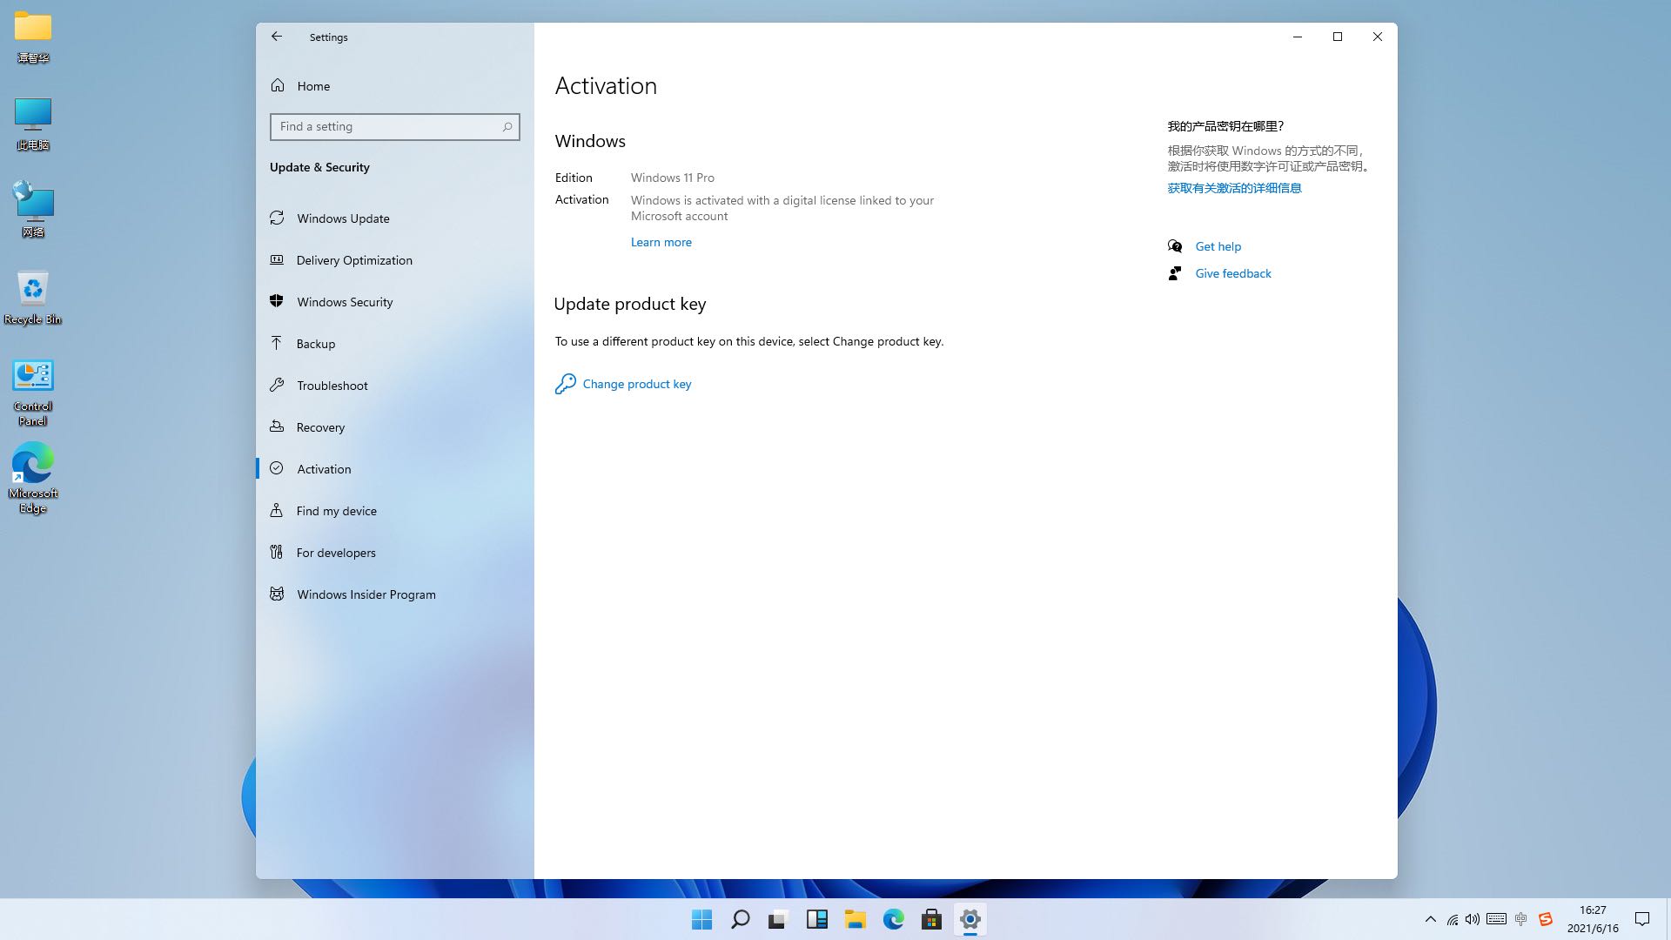
Task: Open the Windows Start menu on the taskbar
Action: (x=701, y=919)
